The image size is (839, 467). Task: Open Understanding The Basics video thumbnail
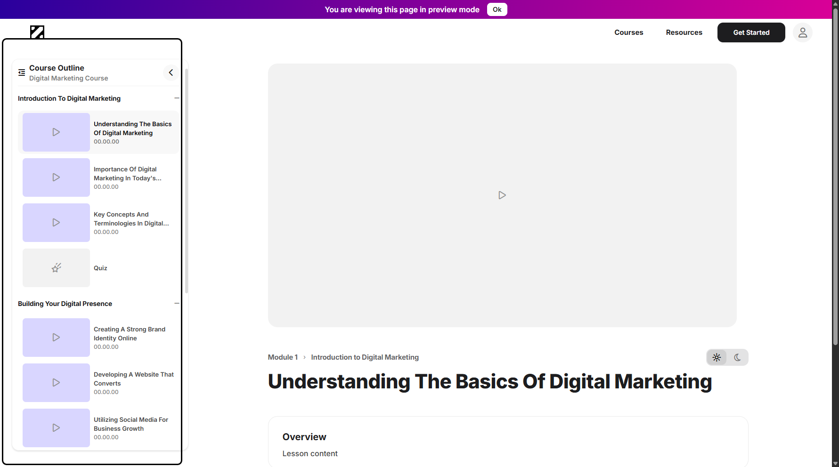pos(56,132)
